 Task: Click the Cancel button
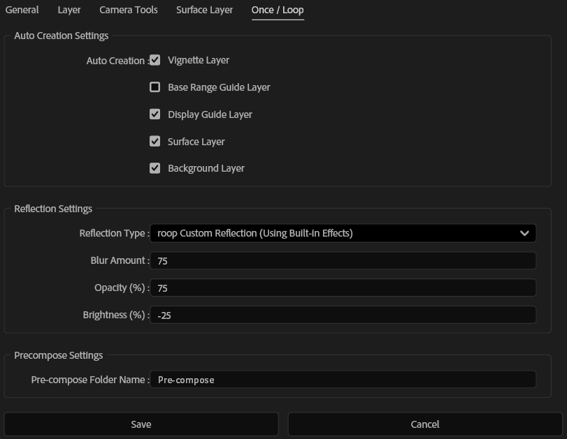point(424,424)
